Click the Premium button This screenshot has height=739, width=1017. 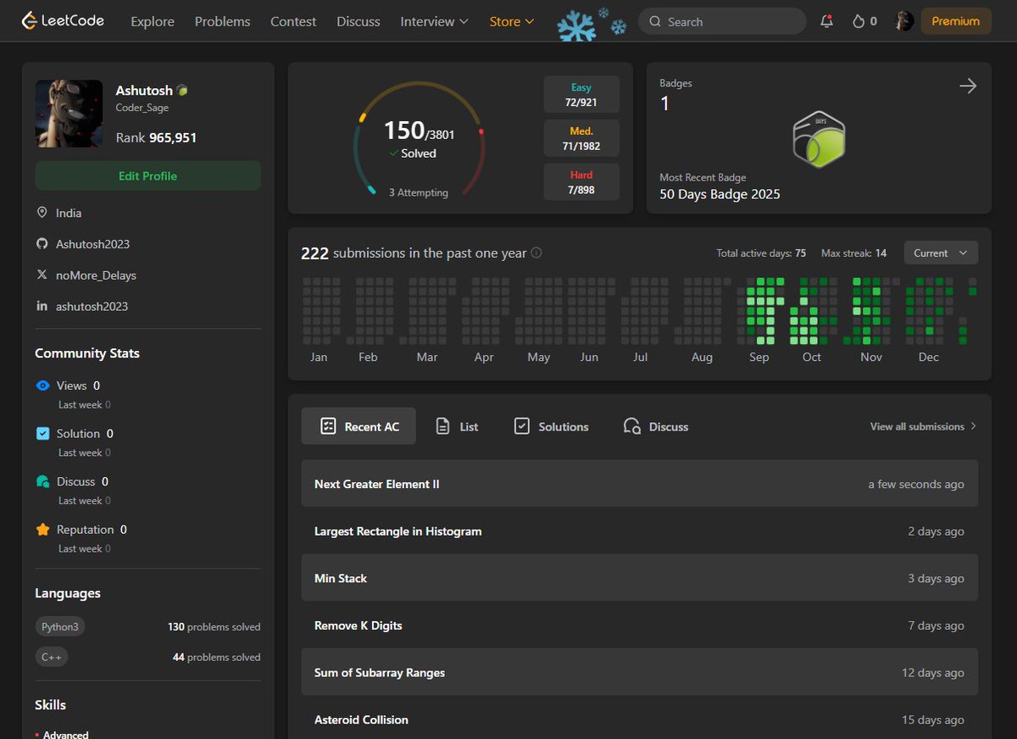tap(956, 21)
